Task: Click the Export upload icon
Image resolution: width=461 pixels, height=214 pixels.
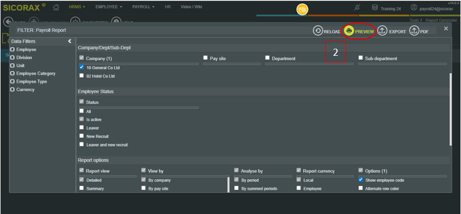Action: tap(382, 31)
